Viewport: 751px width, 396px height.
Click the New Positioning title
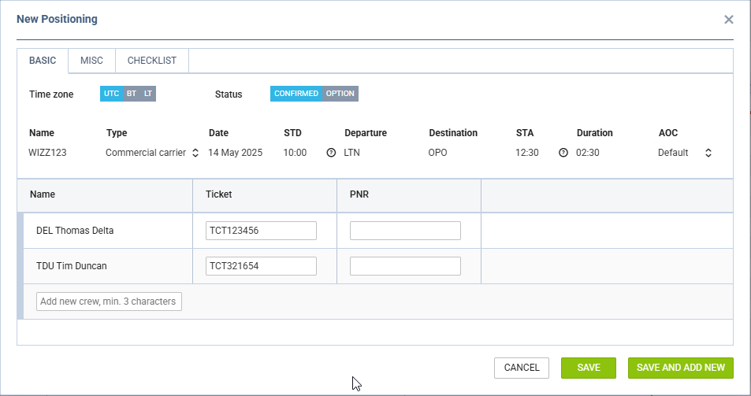coord(57,19)
